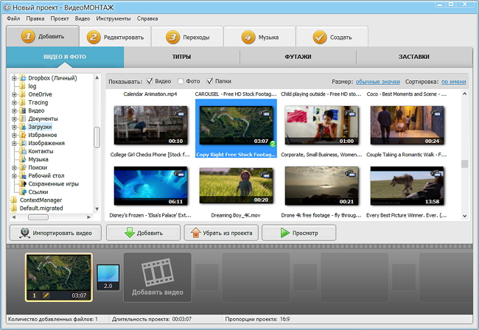Open the Создать step with checkmark icon
Image resolution: width=479 pixels, height=330 pixels.
pos(332,37)
